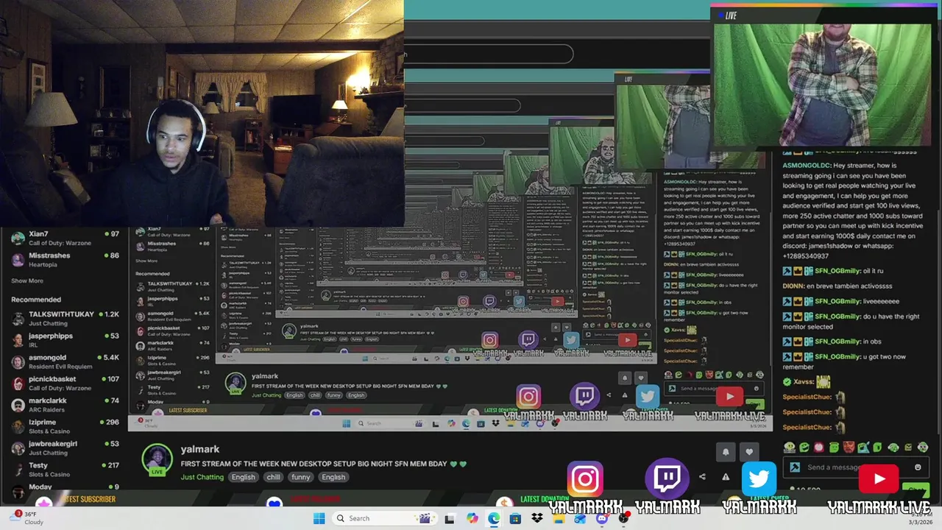Open File Explorer from the taskbar
Image resolution: width=942 pixels, height=530 pixels.
click(559, 518)
